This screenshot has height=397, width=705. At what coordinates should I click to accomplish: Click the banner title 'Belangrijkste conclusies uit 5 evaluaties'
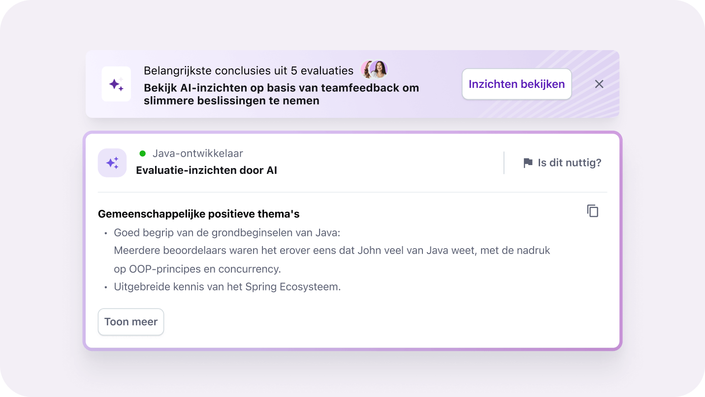[x=248, y=70]
